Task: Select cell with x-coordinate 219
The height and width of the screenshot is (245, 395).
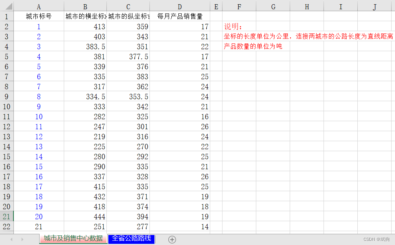Action: [x=85, y=137]
